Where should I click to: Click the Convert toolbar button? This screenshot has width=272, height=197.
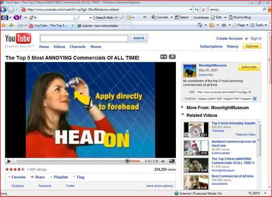coord(160,18)
